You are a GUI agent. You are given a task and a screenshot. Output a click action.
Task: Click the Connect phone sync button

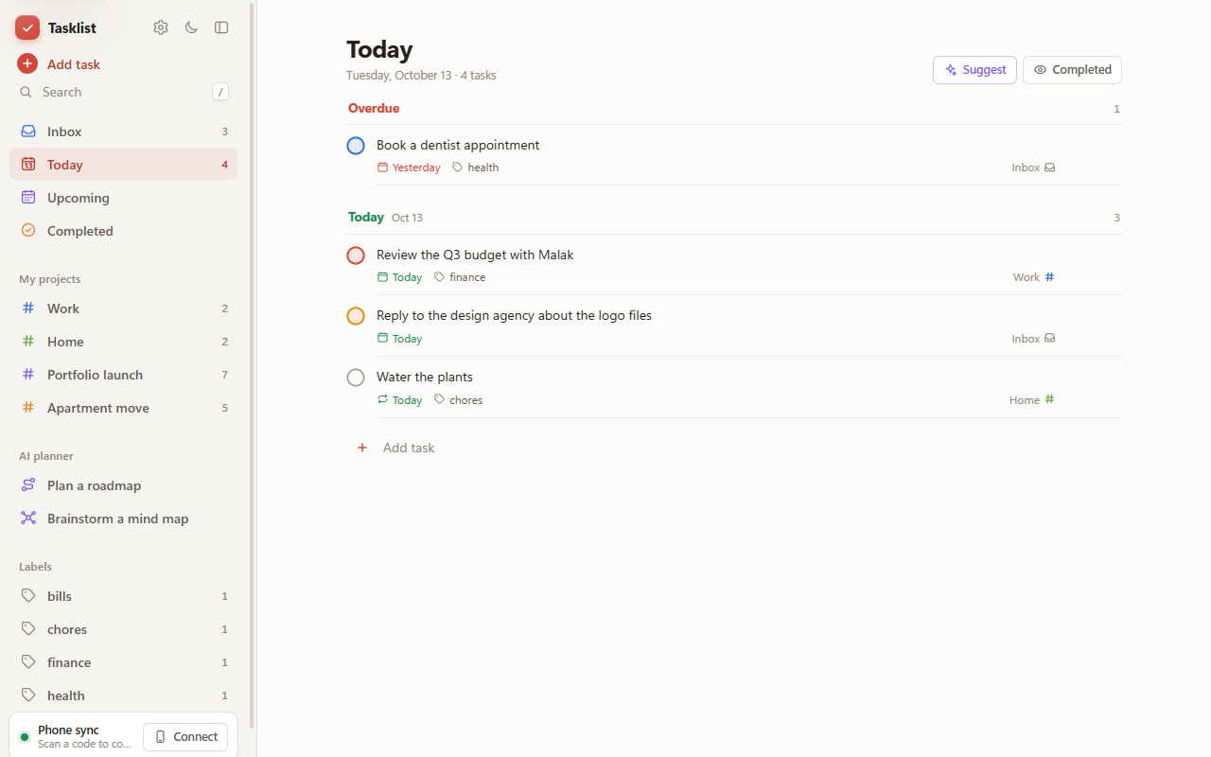185,737
